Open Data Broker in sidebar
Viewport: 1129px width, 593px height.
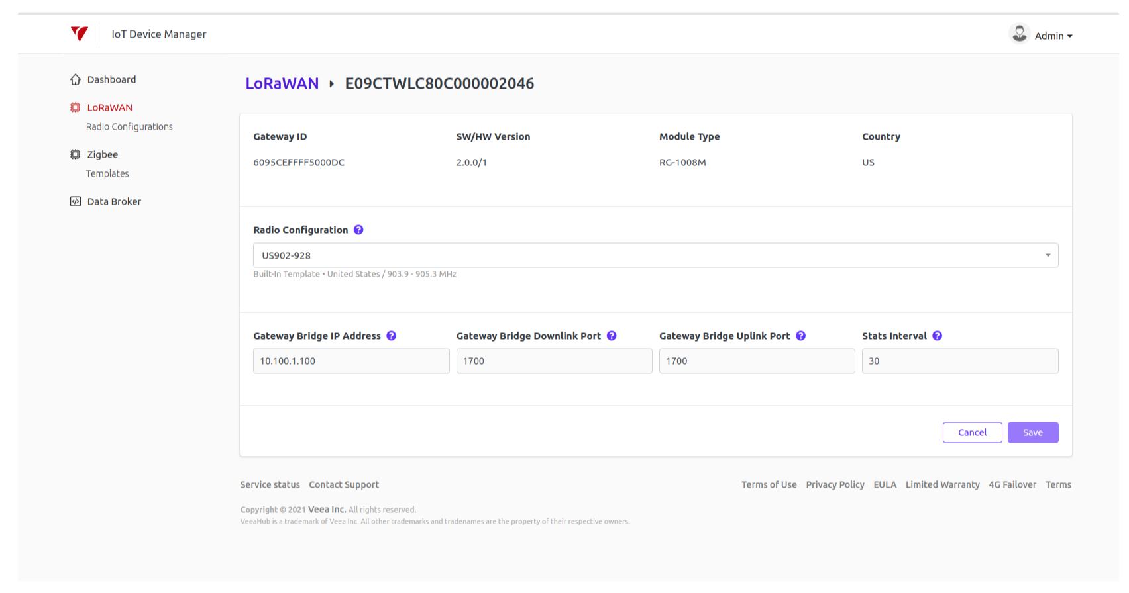coord(114,201)
